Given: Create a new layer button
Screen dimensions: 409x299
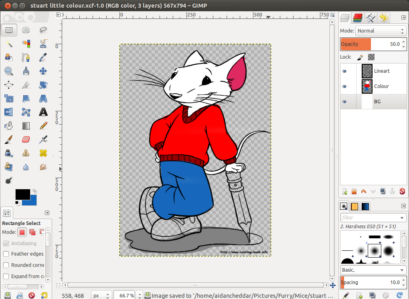Looking at the screenshot, I should (x=344, y=192).
